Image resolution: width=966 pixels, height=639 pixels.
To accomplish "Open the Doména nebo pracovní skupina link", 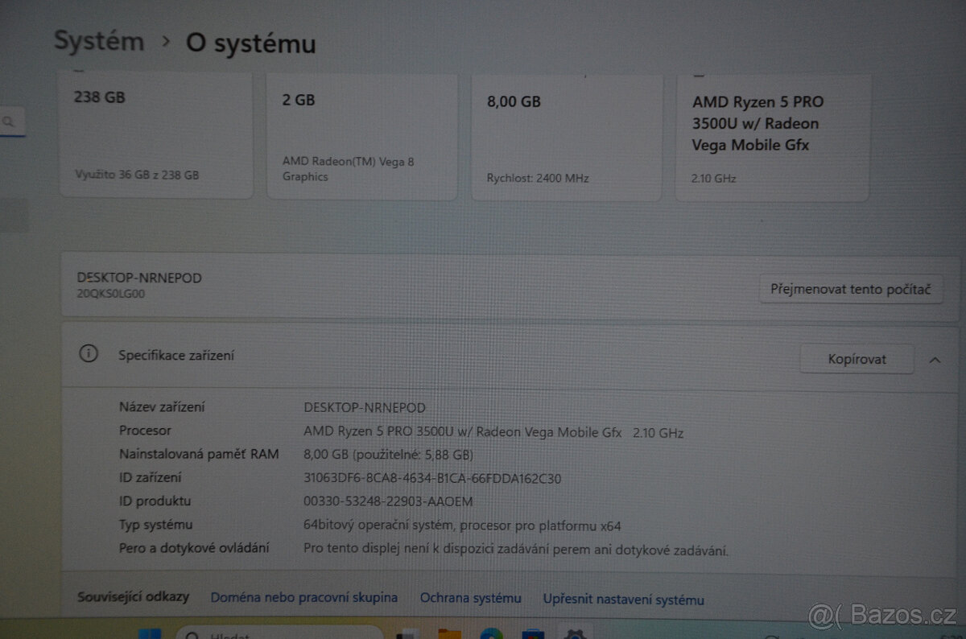I will tap(303, 597).
